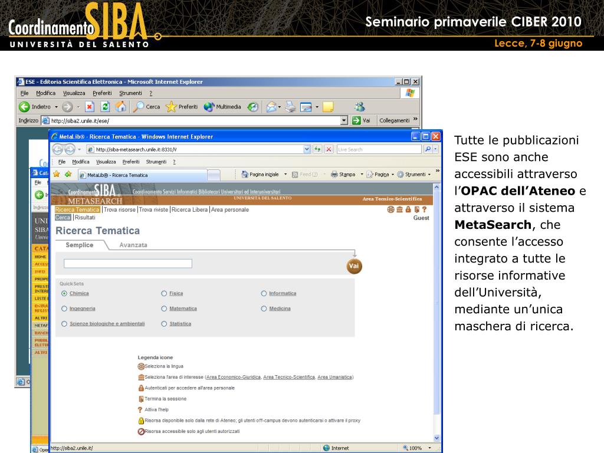Viewport: 604px width, 453px height.
Task: Click the end-session door icon in MetaSearch header
Action: point(416,209)
